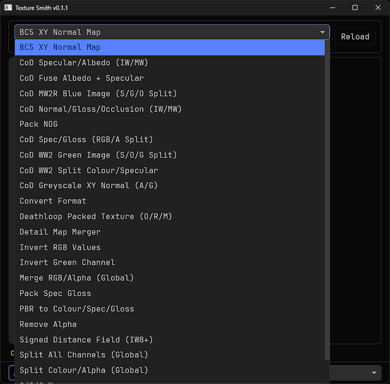Viewport: 390px width, 384px height.
Task: Collapse the mode combo box showing BC5 XY Normal Map
Action: pos(172,32)
